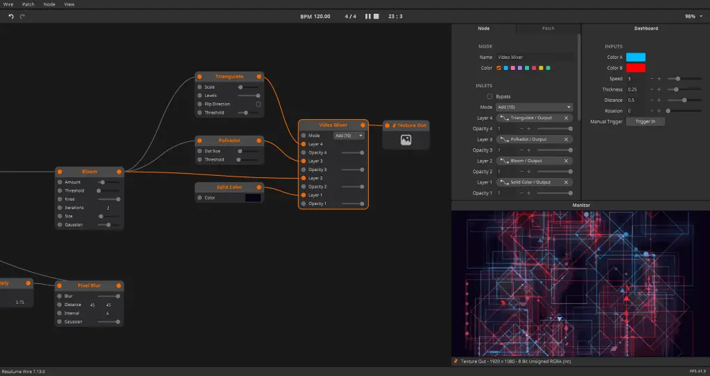Switch to the Patch tab in the inspector
This screenshot has height=376, width=710.
pos(548,28)
